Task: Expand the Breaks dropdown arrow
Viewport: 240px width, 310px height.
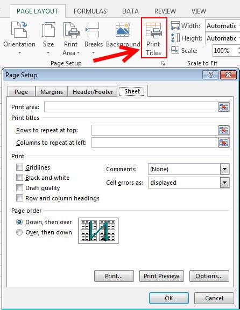Action: (x=94, y=53)
